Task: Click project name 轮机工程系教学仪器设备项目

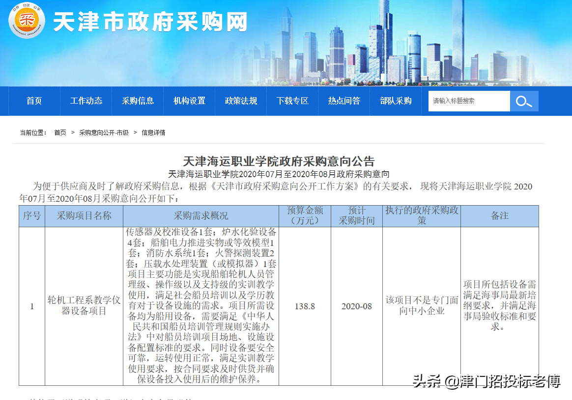Action: click(84, 306)
